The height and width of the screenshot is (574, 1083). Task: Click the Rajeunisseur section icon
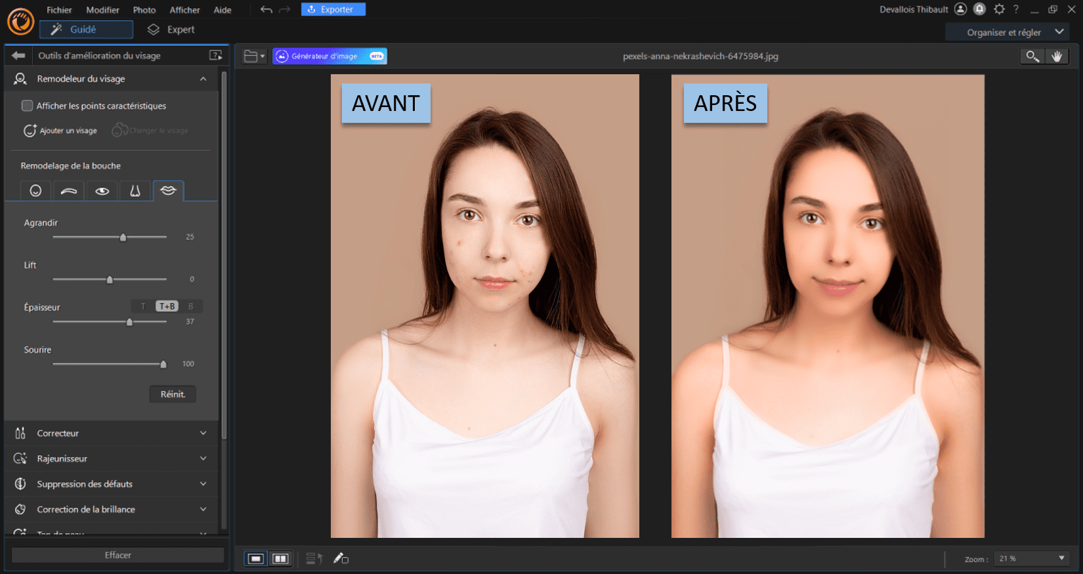20,458
